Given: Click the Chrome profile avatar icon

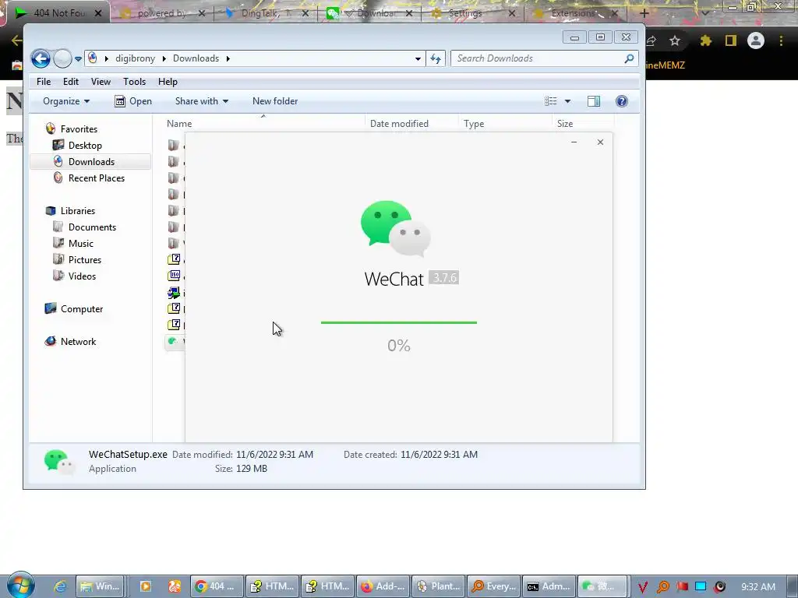Looking at the screenshot, I should (x=756, y=40).
